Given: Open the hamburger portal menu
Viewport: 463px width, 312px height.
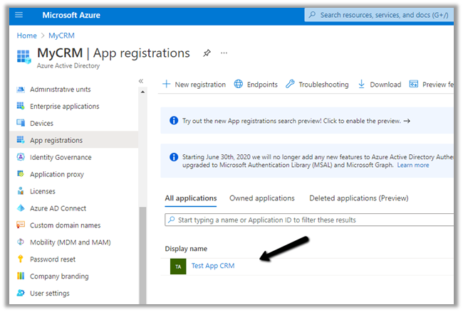Looking at the screenshot, I should (19, 15).
